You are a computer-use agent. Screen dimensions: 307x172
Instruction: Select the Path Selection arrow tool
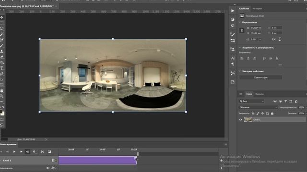[x=2, y=79]
